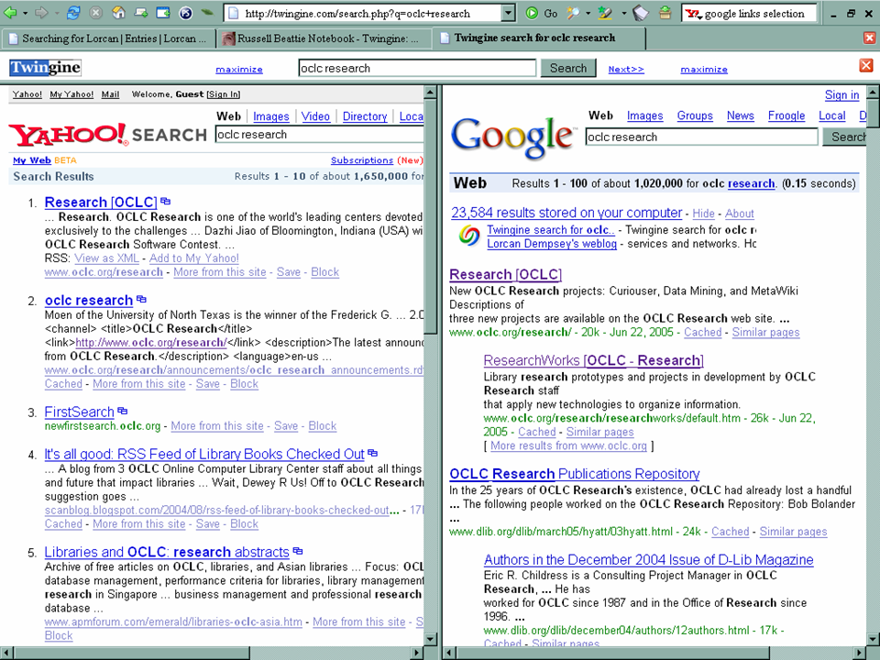Click the Twingine query input field
Screen dimensions: 880x660
click(417, 68)
